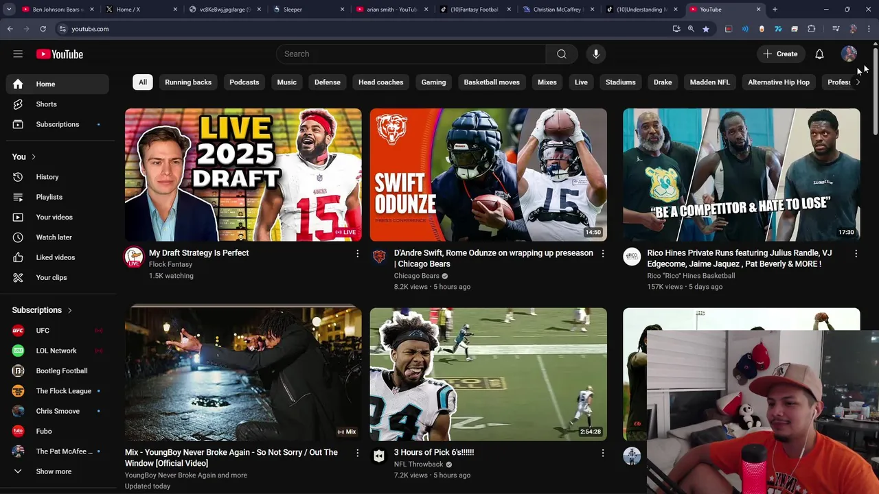Image resolution: width=879 pixels, height=494 pixels.
Task: Open My Draft Strategy Is Perfect title
Action: pos(199,253)
